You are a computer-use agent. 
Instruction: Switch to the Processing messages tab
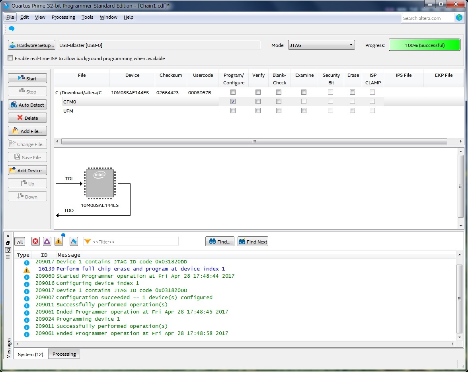pos(64,354)
